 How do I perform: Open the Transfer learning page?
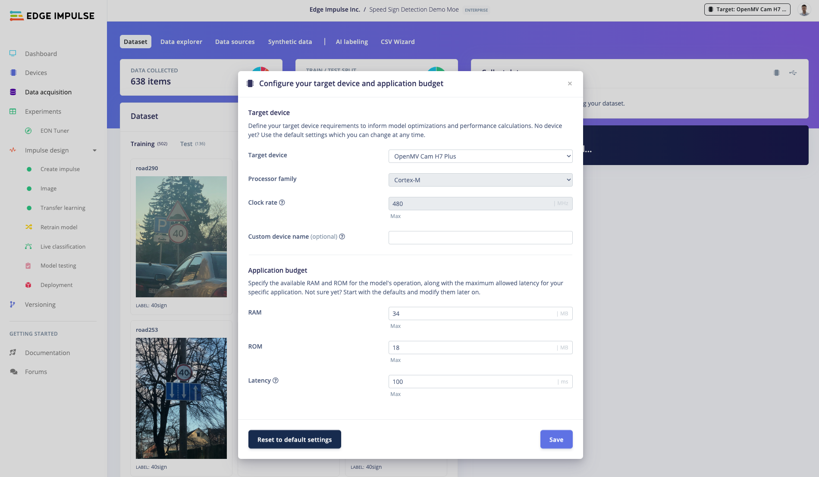63,208
